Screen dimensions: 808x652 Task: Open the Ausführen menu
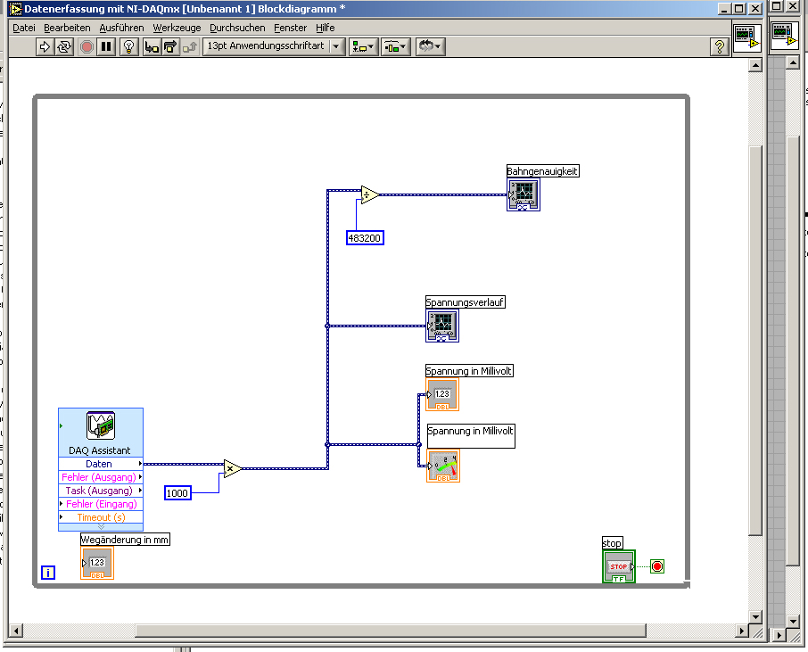pyautogui.click(x=121, y=28)
